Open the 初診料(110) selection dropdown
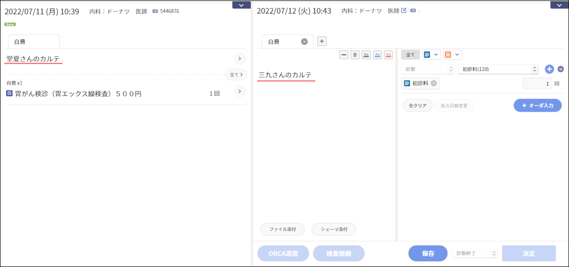This screenshot has width=569, height=267. click(498, 69)
